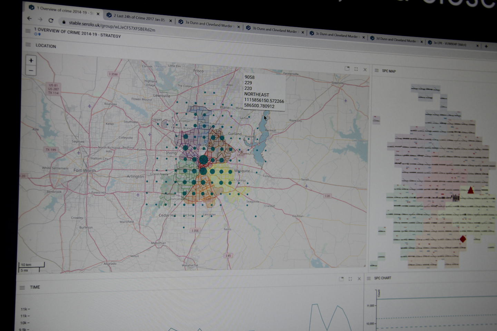The width and height of the screenshot is (497, 331).
Task: Open the SPC MAP panel hamburger menu
Action: [x=377, y=70]
